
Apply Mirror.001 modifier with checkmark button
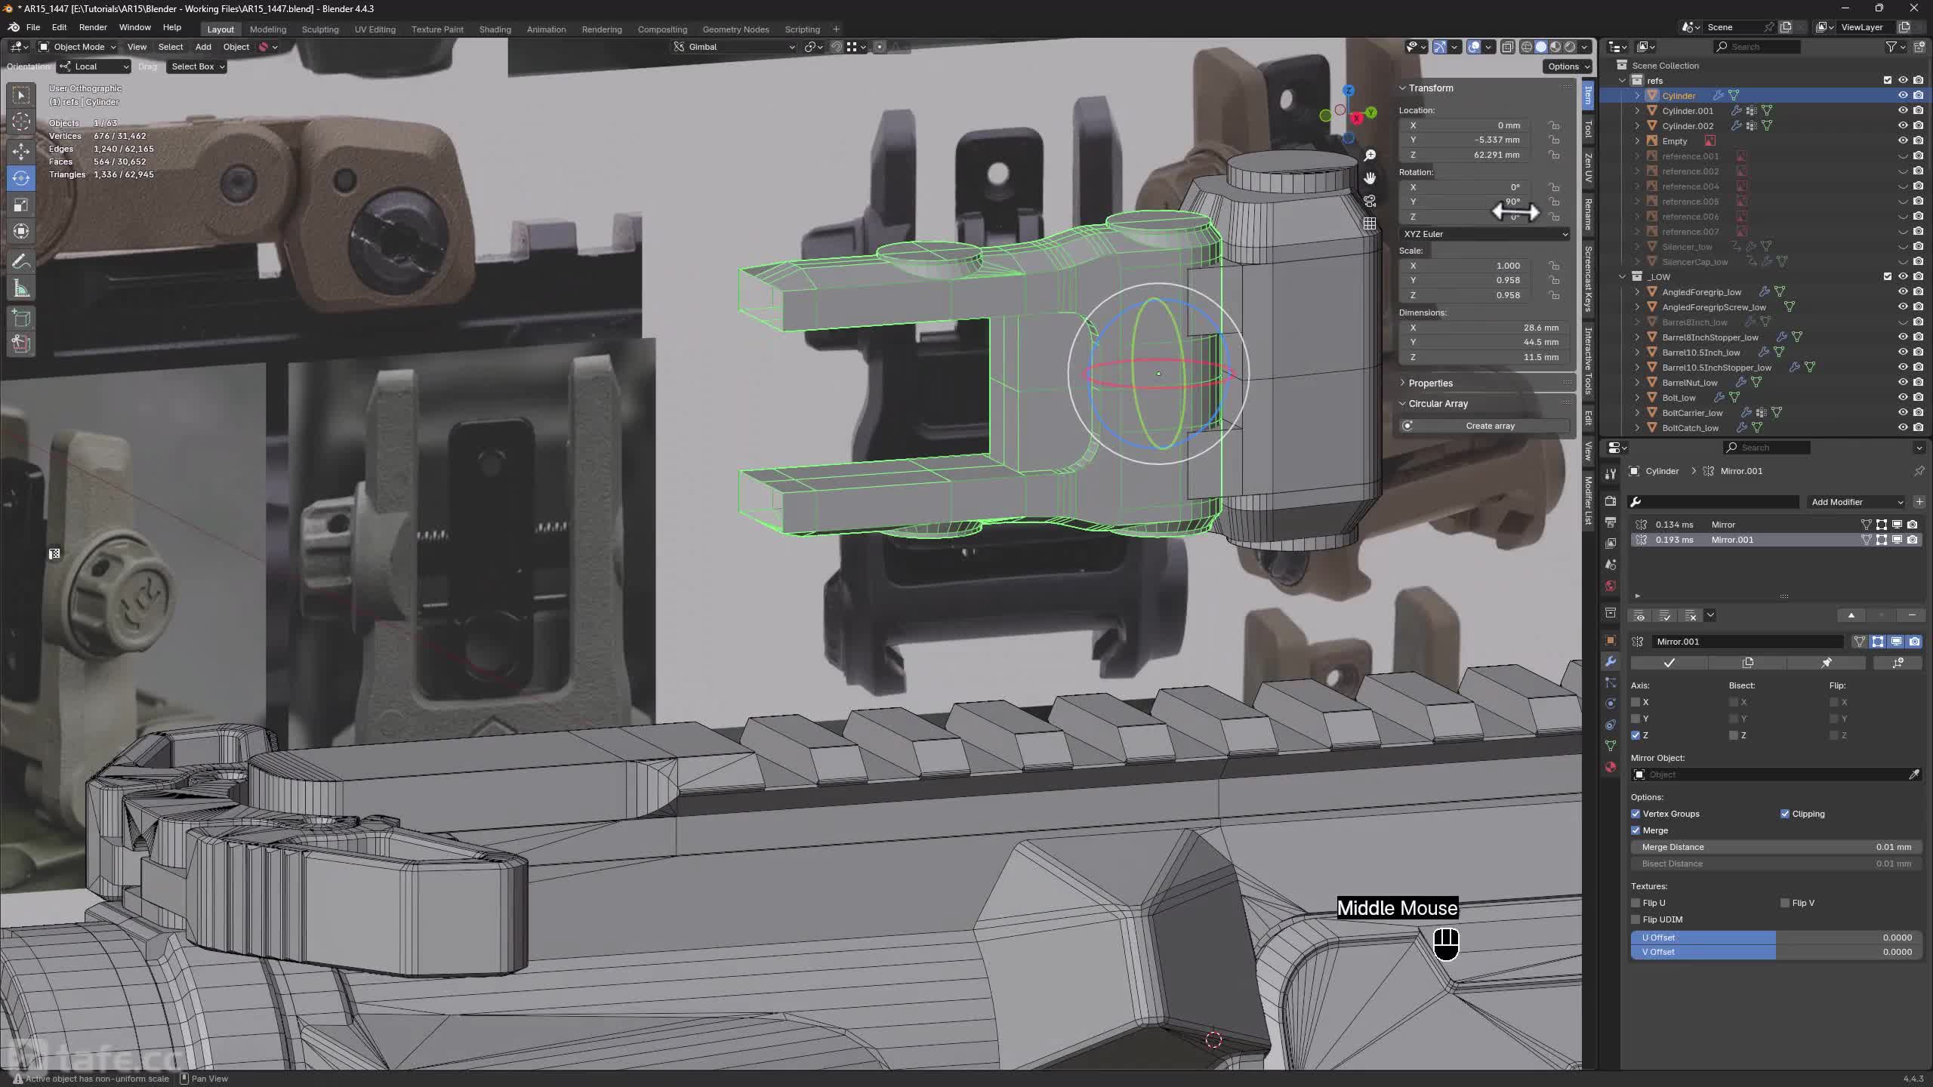click(1669, 663)
